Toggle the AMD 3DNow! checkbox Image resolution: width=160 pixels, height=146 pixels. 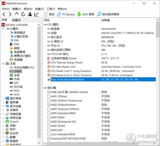coord(49,96)
